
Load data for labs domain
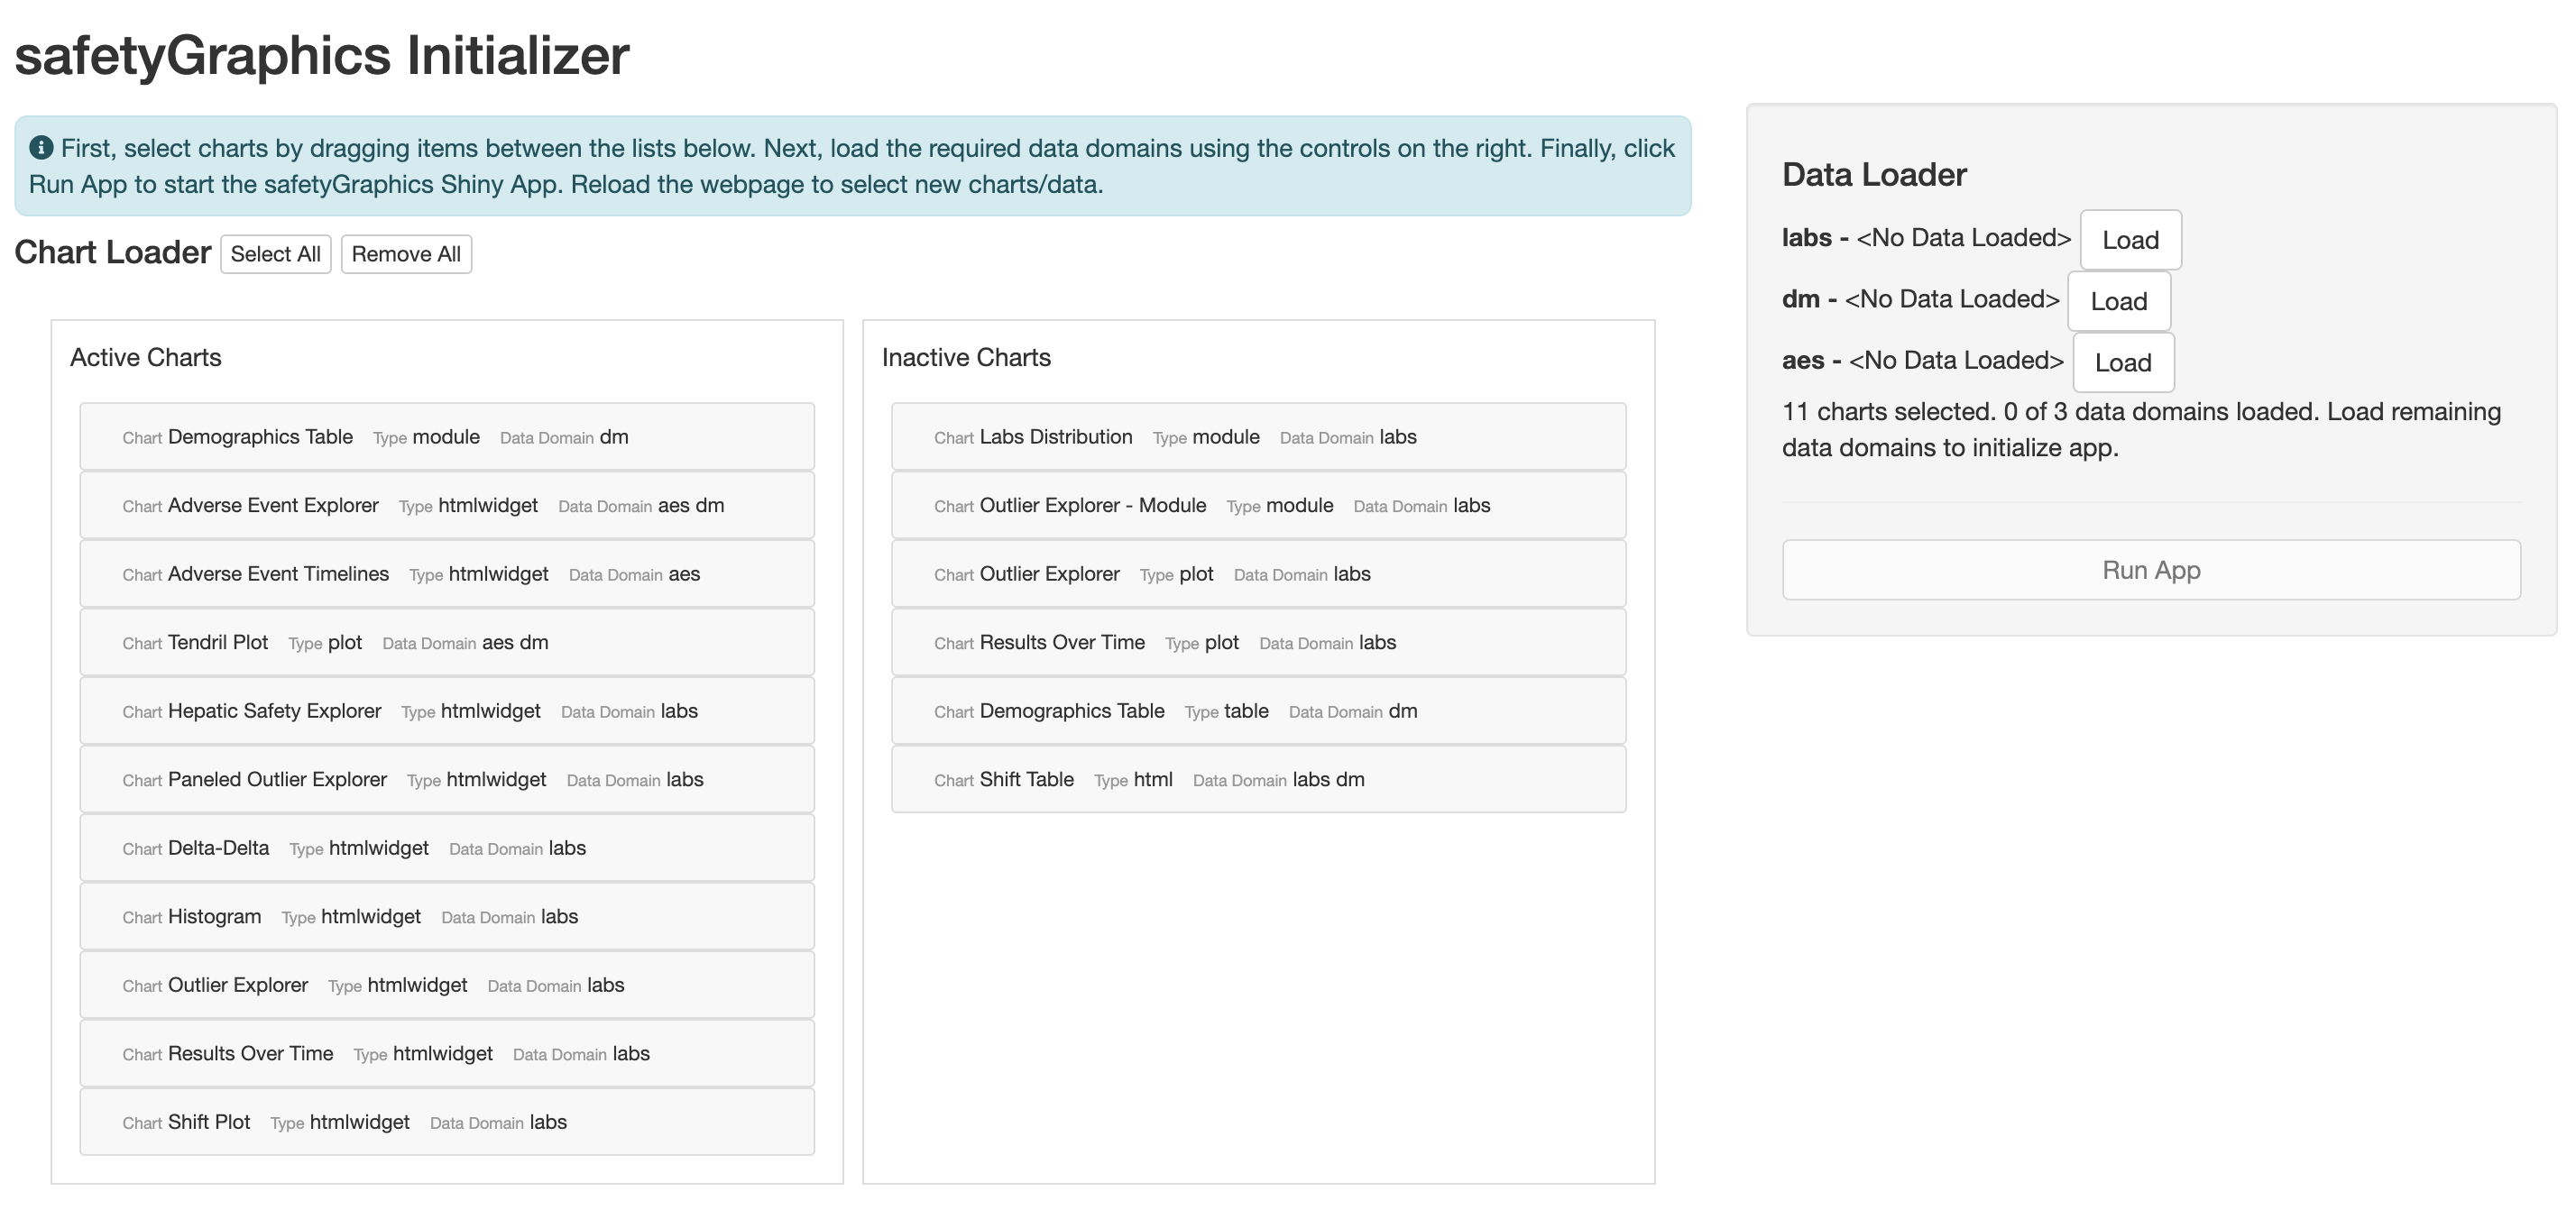2130,240
